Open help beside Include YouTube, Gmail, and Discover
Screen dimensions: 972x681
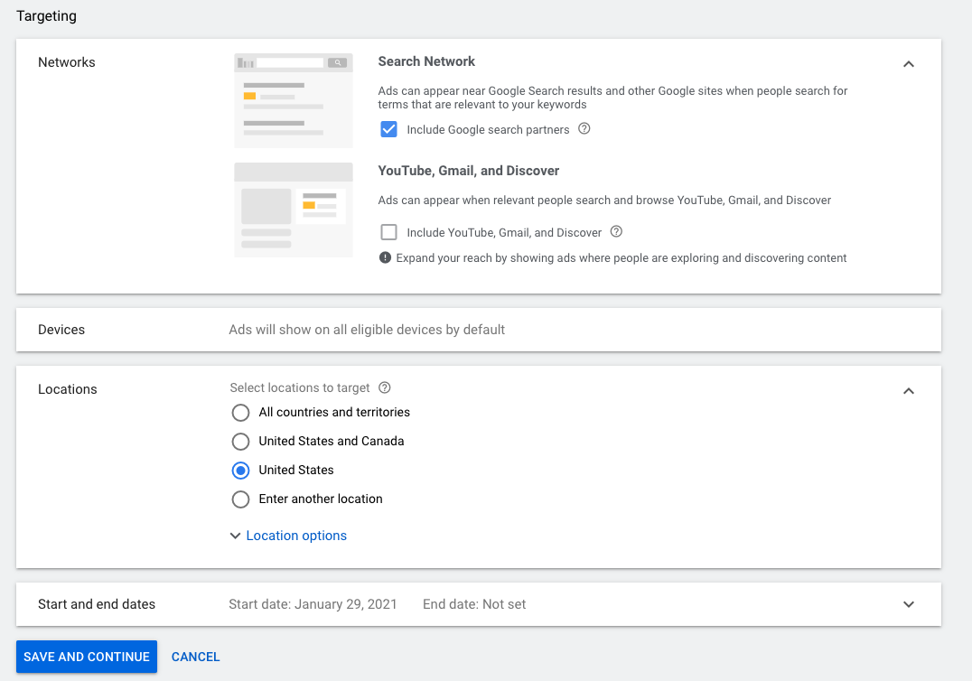[615, 232]
